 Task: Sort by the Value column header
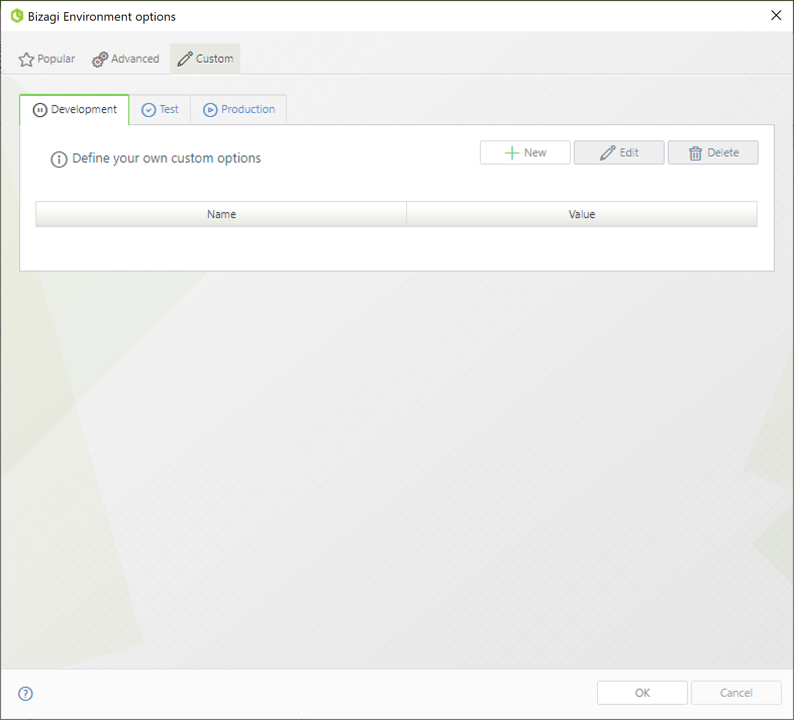(x=582, y=214)
